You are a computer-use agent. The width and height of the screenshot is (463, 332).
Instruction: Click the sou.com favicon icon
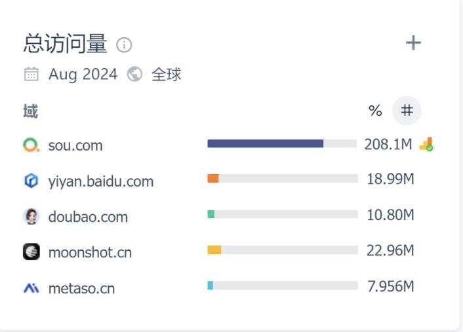31,145
